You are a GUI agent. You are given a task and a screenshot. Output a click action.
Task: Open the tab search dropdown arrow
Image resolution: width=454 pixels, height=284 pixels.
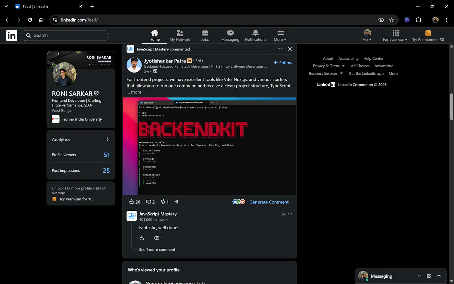point(6,6)
